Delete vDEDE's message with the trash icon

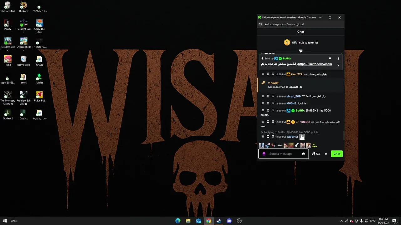(x=263, y=122)
